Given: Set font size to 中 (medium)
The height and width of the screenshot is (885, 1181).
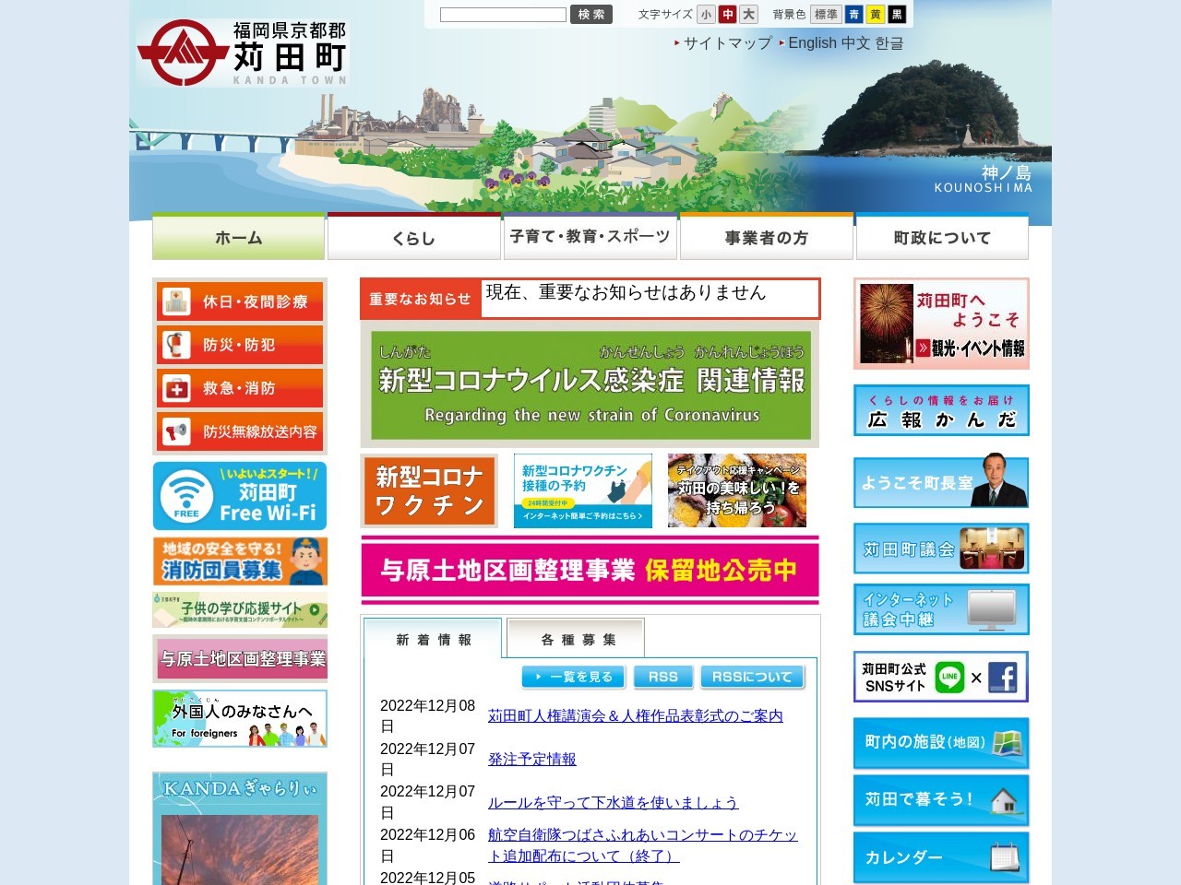Looking at the screenshot, I should (728, 15).
